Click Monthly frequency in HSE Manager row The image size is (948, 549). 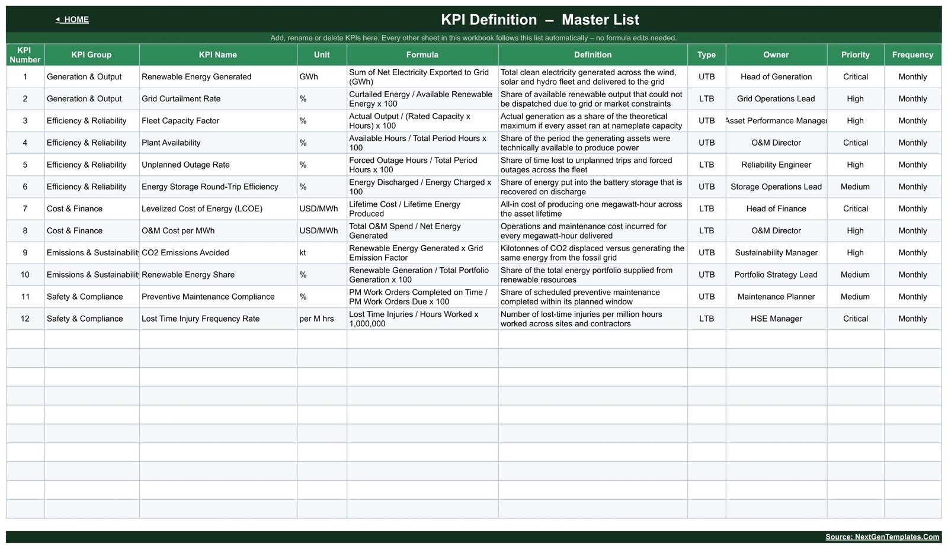pyautogui.click(x=912, y=318)
